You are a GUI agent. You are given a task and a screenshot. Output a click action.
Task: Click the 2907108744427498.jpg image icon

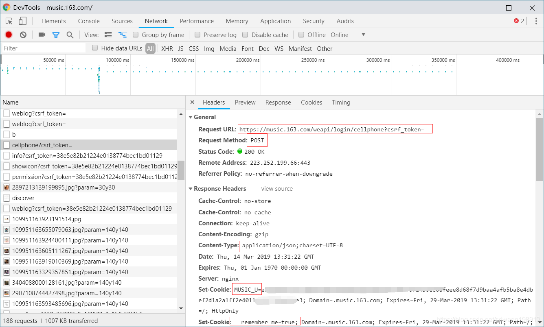coord(7,293)
